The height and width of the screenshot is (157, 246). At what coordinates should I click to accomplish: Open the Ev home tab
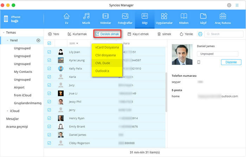66,19
